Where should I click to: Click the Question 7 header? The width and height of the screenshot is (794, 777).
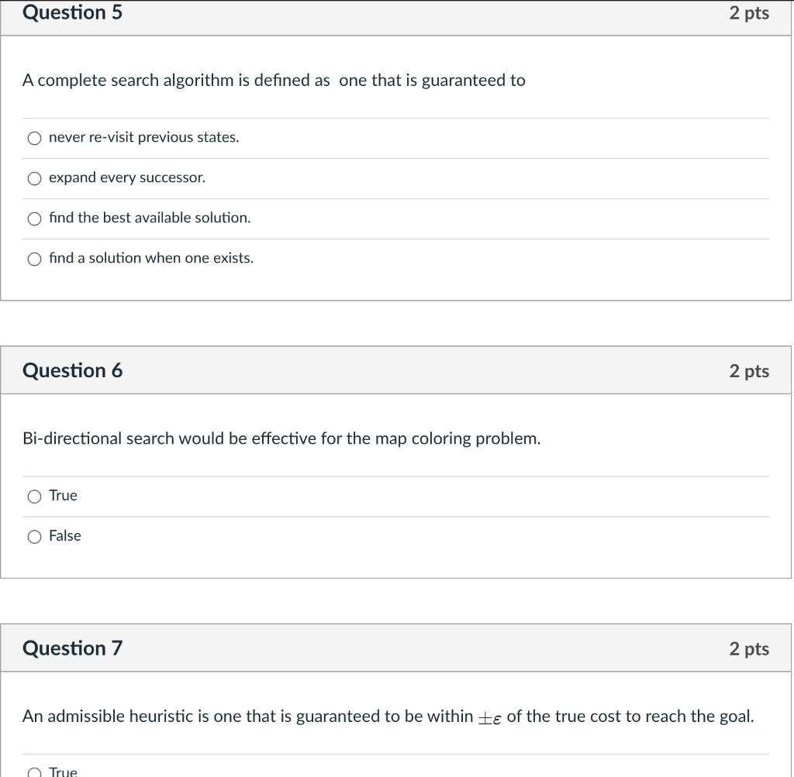click(x=72, y=648)
